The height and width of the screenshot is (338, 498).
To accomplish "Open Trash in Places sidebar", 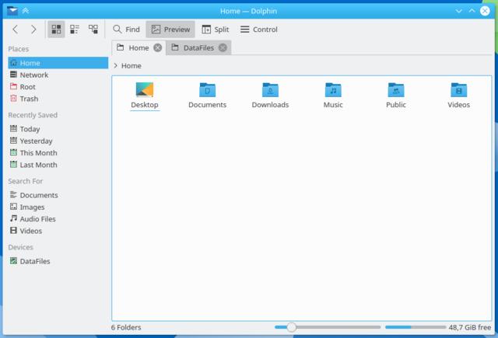I will click(58, 99).
